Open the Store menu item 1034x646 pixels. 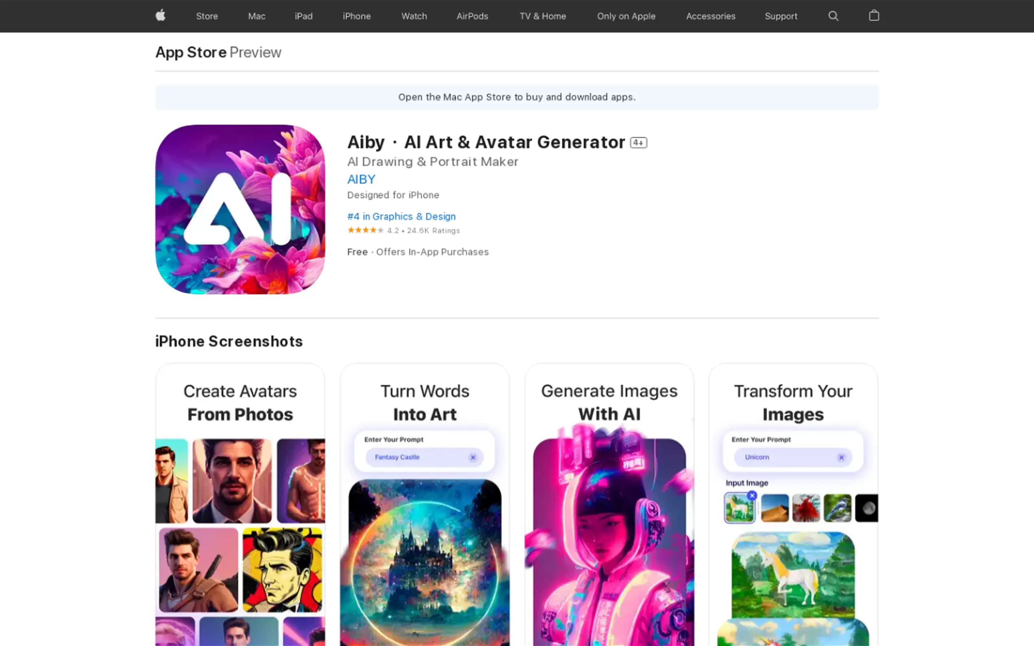coord(207,16)
